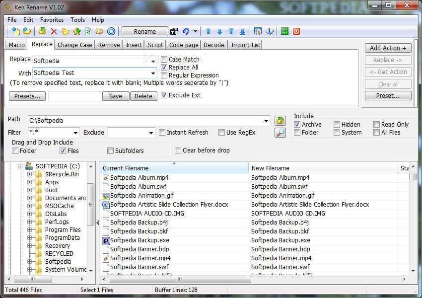Expand the Softpedia folder node
This screenshot has height=298, width=422.
[x=29, y=261]
